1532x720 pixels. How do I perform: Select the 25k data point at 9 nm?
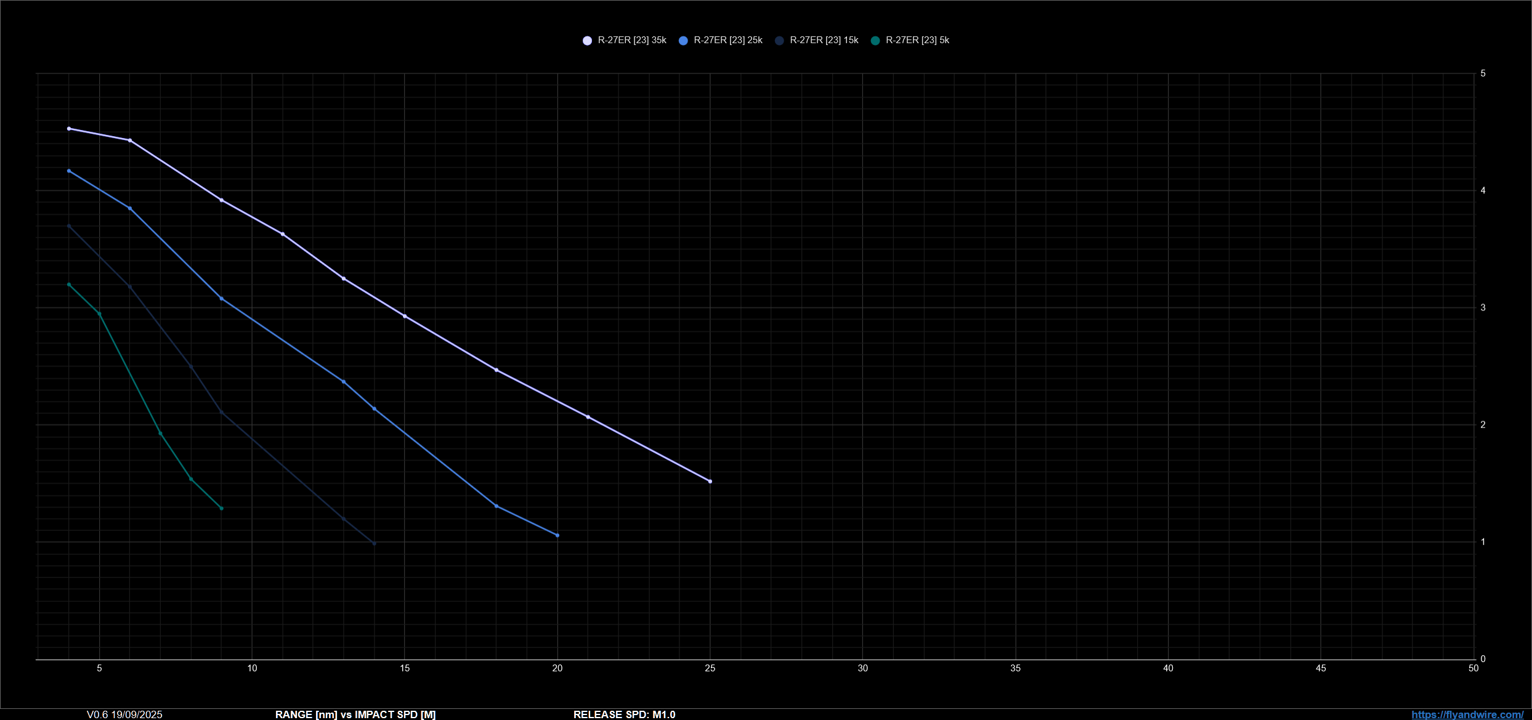coord(222,299)
